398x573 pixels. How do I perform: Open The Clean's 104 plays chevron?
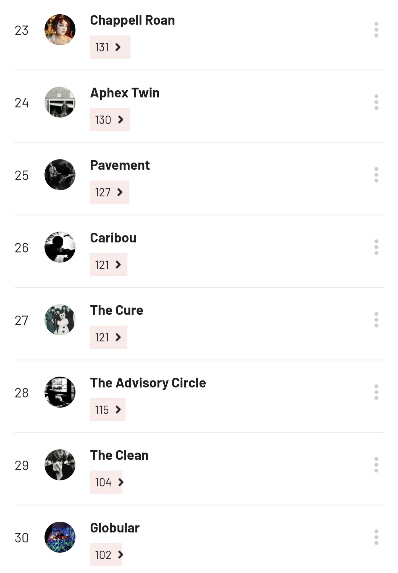click(106, 482)
